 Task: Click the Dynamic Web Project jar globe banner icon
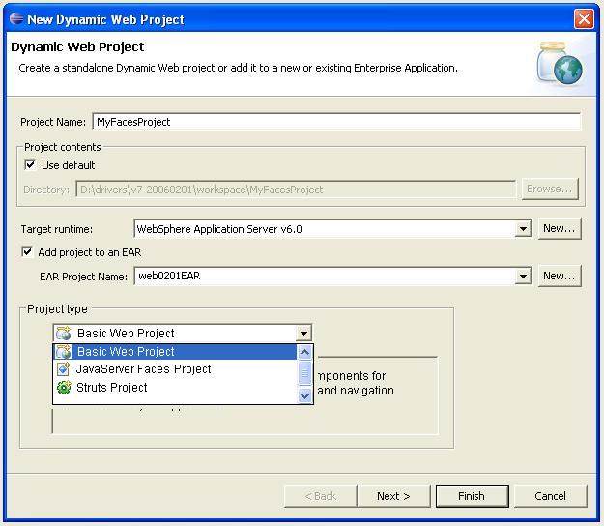click(x=560, y=63)
